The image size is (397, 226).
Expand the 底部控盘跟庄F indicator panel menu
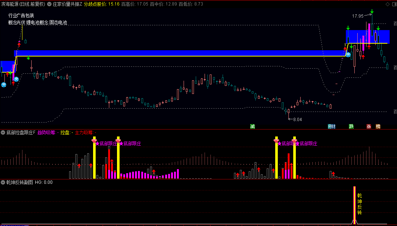[3, 132]
